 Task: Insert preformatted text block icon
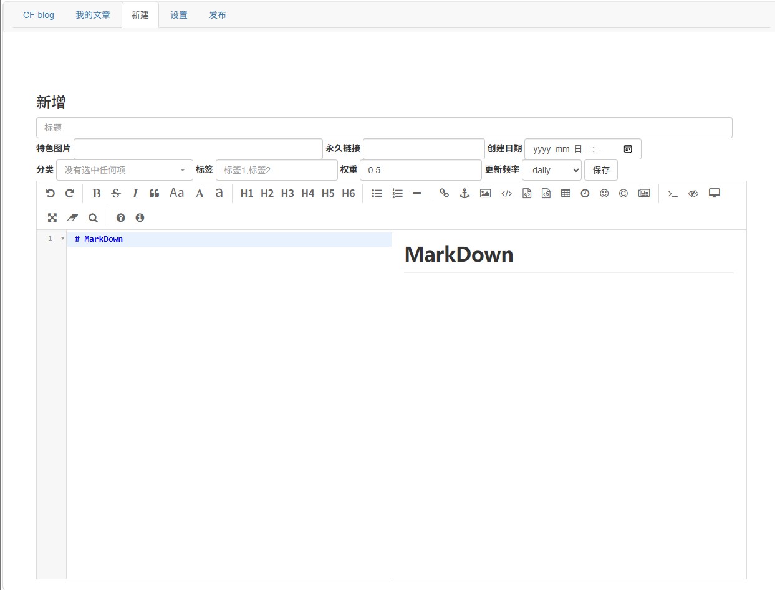click(x=527, y=193)
